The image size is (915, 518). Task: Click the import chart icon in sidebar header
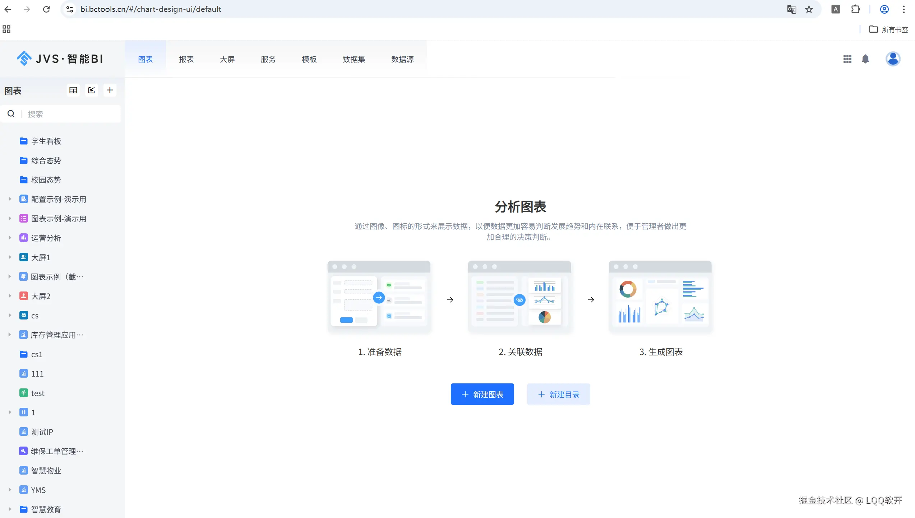pyautogui.click(x=92, y=90)
